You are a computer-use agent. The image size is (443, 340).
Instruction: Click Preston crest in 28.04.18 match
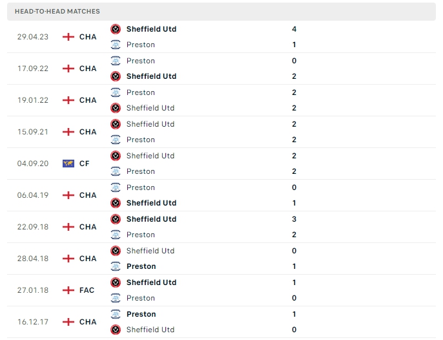point(116,266)
